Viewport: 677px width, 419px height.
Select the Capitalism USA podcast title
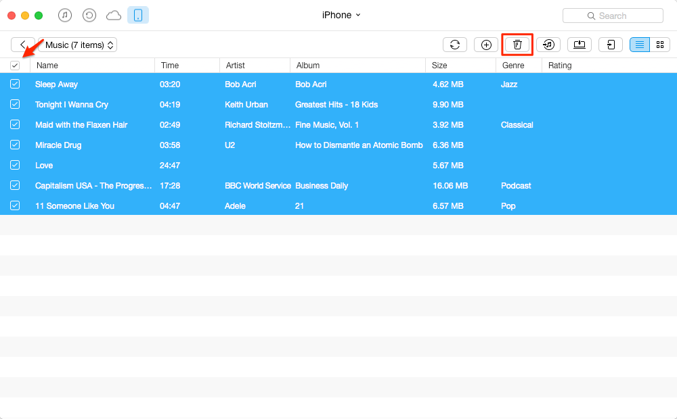[93, 186]
